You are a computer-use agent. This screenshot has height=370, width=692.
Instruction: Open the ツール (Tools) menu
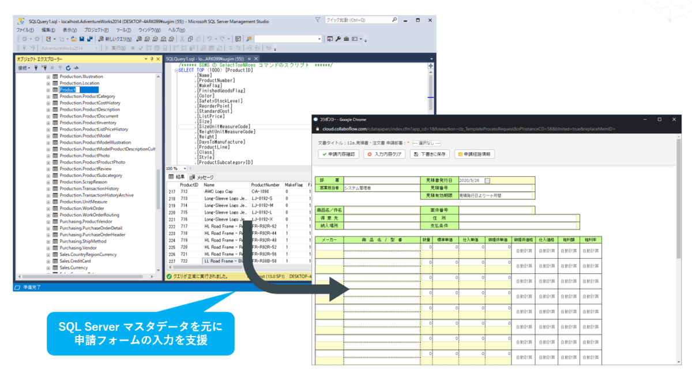click(x=123, y=30)
